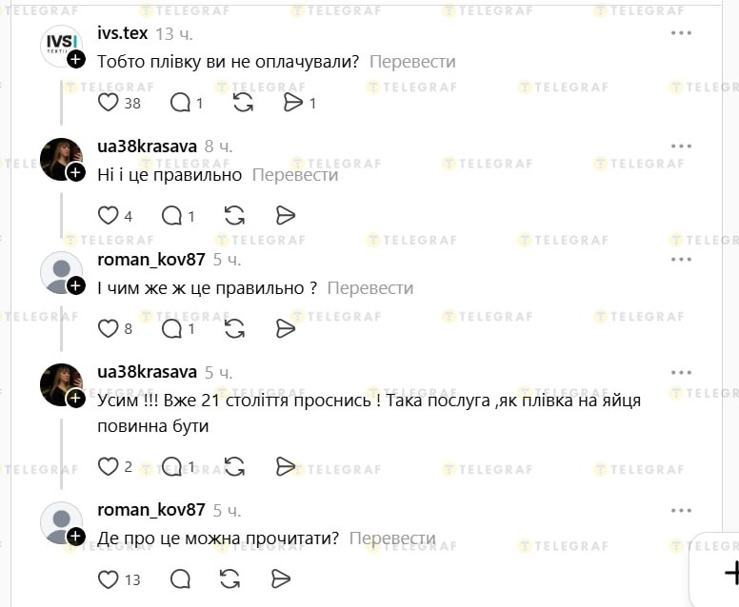Like the 'Ні і це правильно' comment
The width and height of the screenshot is (739, 607).
click(x=110, y=216)
